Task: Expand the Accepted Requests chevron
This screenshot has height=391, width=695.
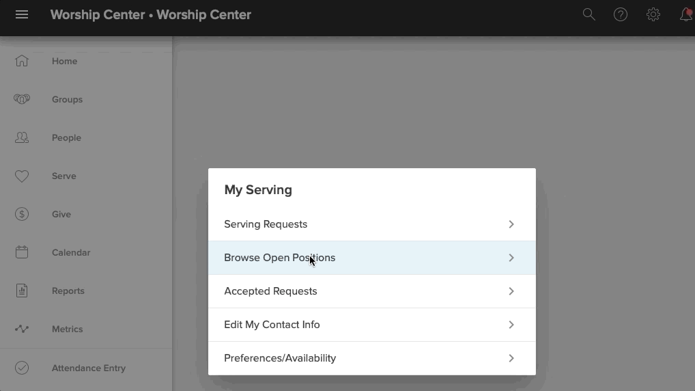Action: coord(511,291)
